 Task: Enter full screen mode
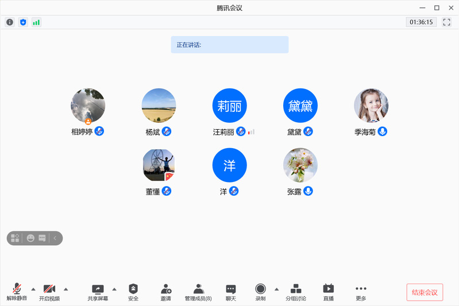(x=446, y=22)
